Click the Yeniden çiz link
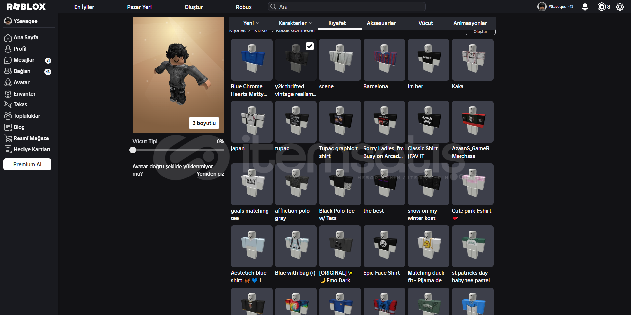This screenshot has height=315, width=631. pyautogui.click(x=210, y=174)
